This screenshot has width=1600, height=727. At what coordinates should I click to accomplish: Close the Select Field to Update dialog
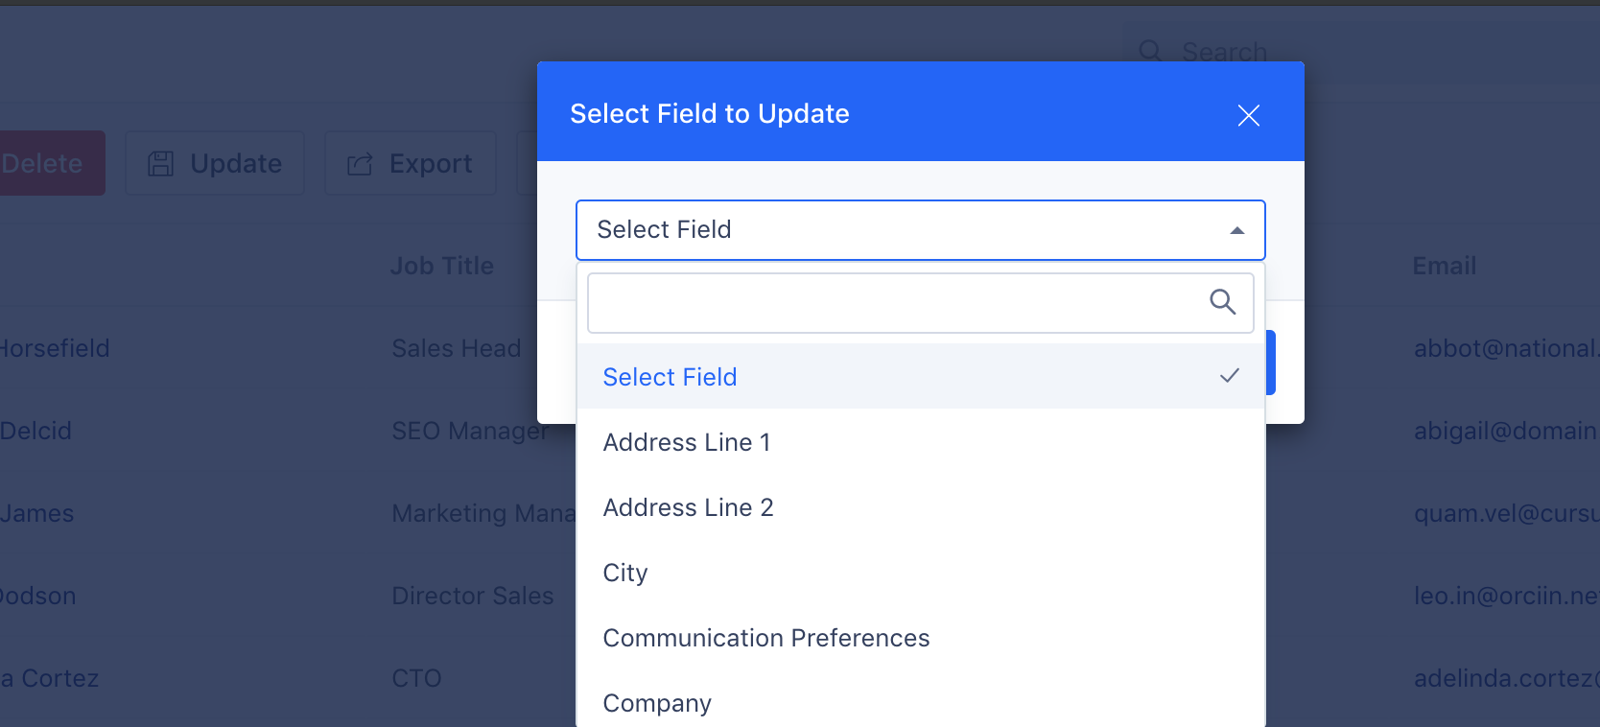(x=1248, y=115)
